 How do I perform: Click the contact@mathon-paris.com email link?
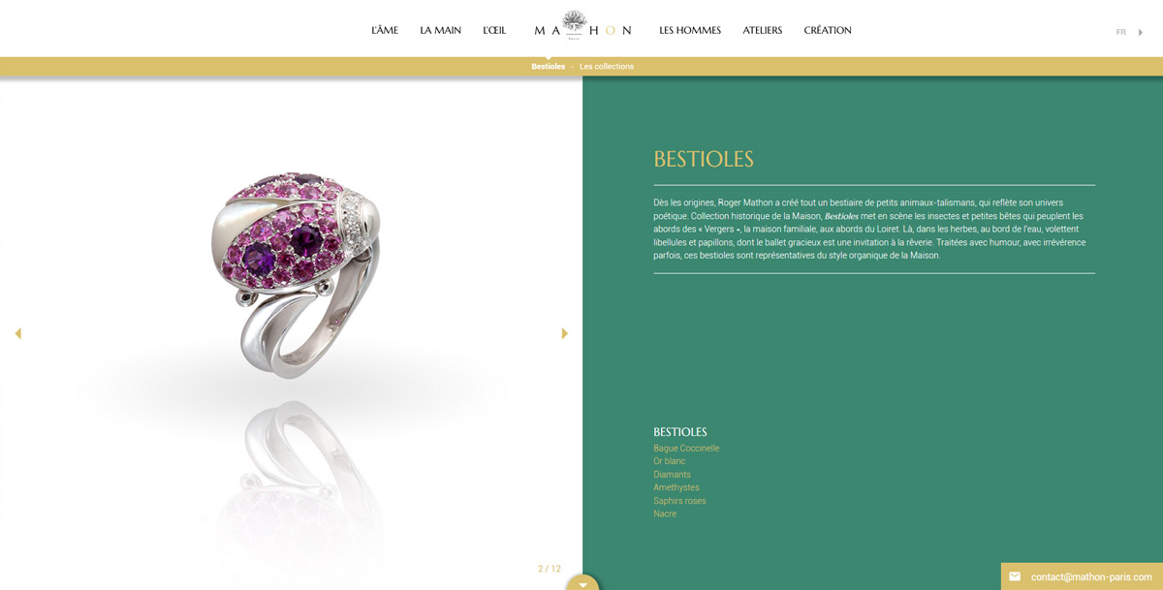pos(1091,576)
